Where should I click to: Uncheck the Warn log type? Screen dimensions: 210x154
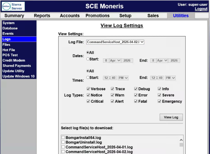tap(112, 95)
